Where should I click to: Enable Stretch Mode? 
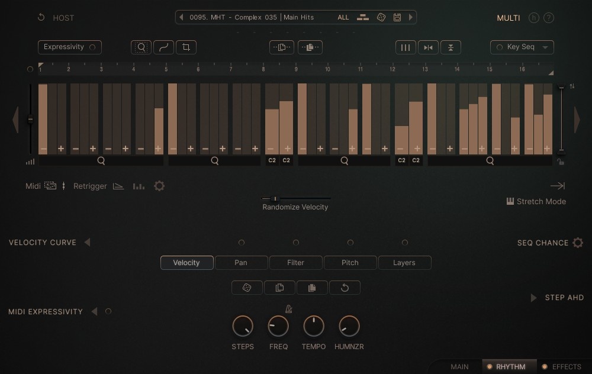pos(536,201)
